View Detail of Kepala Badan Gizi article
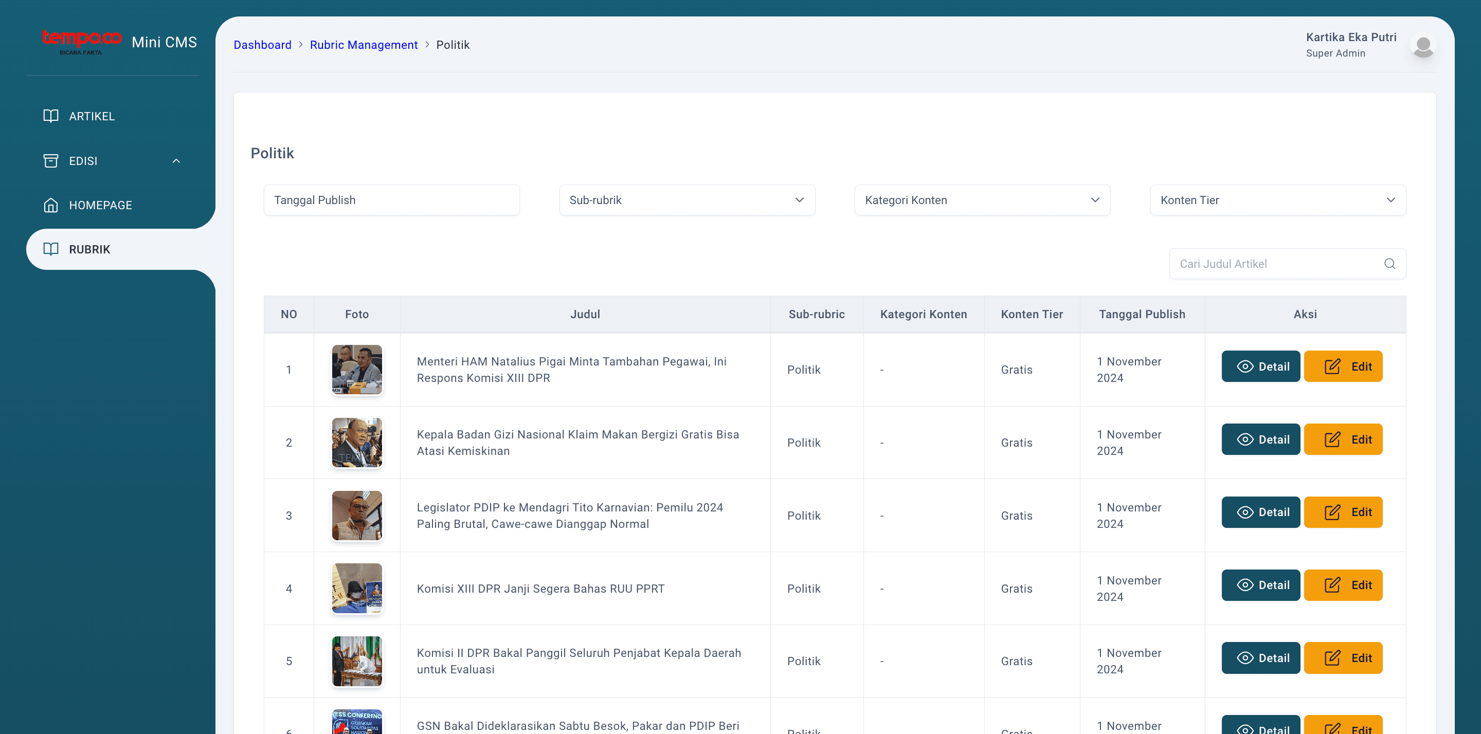Image resolution: width=1481 pixels, height=734 pixels. [1260, 439]
